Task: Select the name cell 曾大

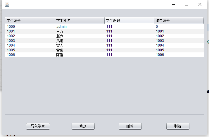Action: [80, 45]
